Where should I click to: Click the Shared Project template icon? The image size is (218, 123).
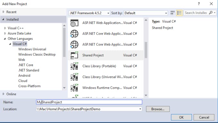coord(74,55)
